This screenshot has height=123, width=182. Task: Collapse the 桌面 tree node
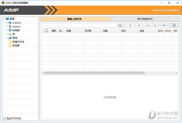point(4,19)
